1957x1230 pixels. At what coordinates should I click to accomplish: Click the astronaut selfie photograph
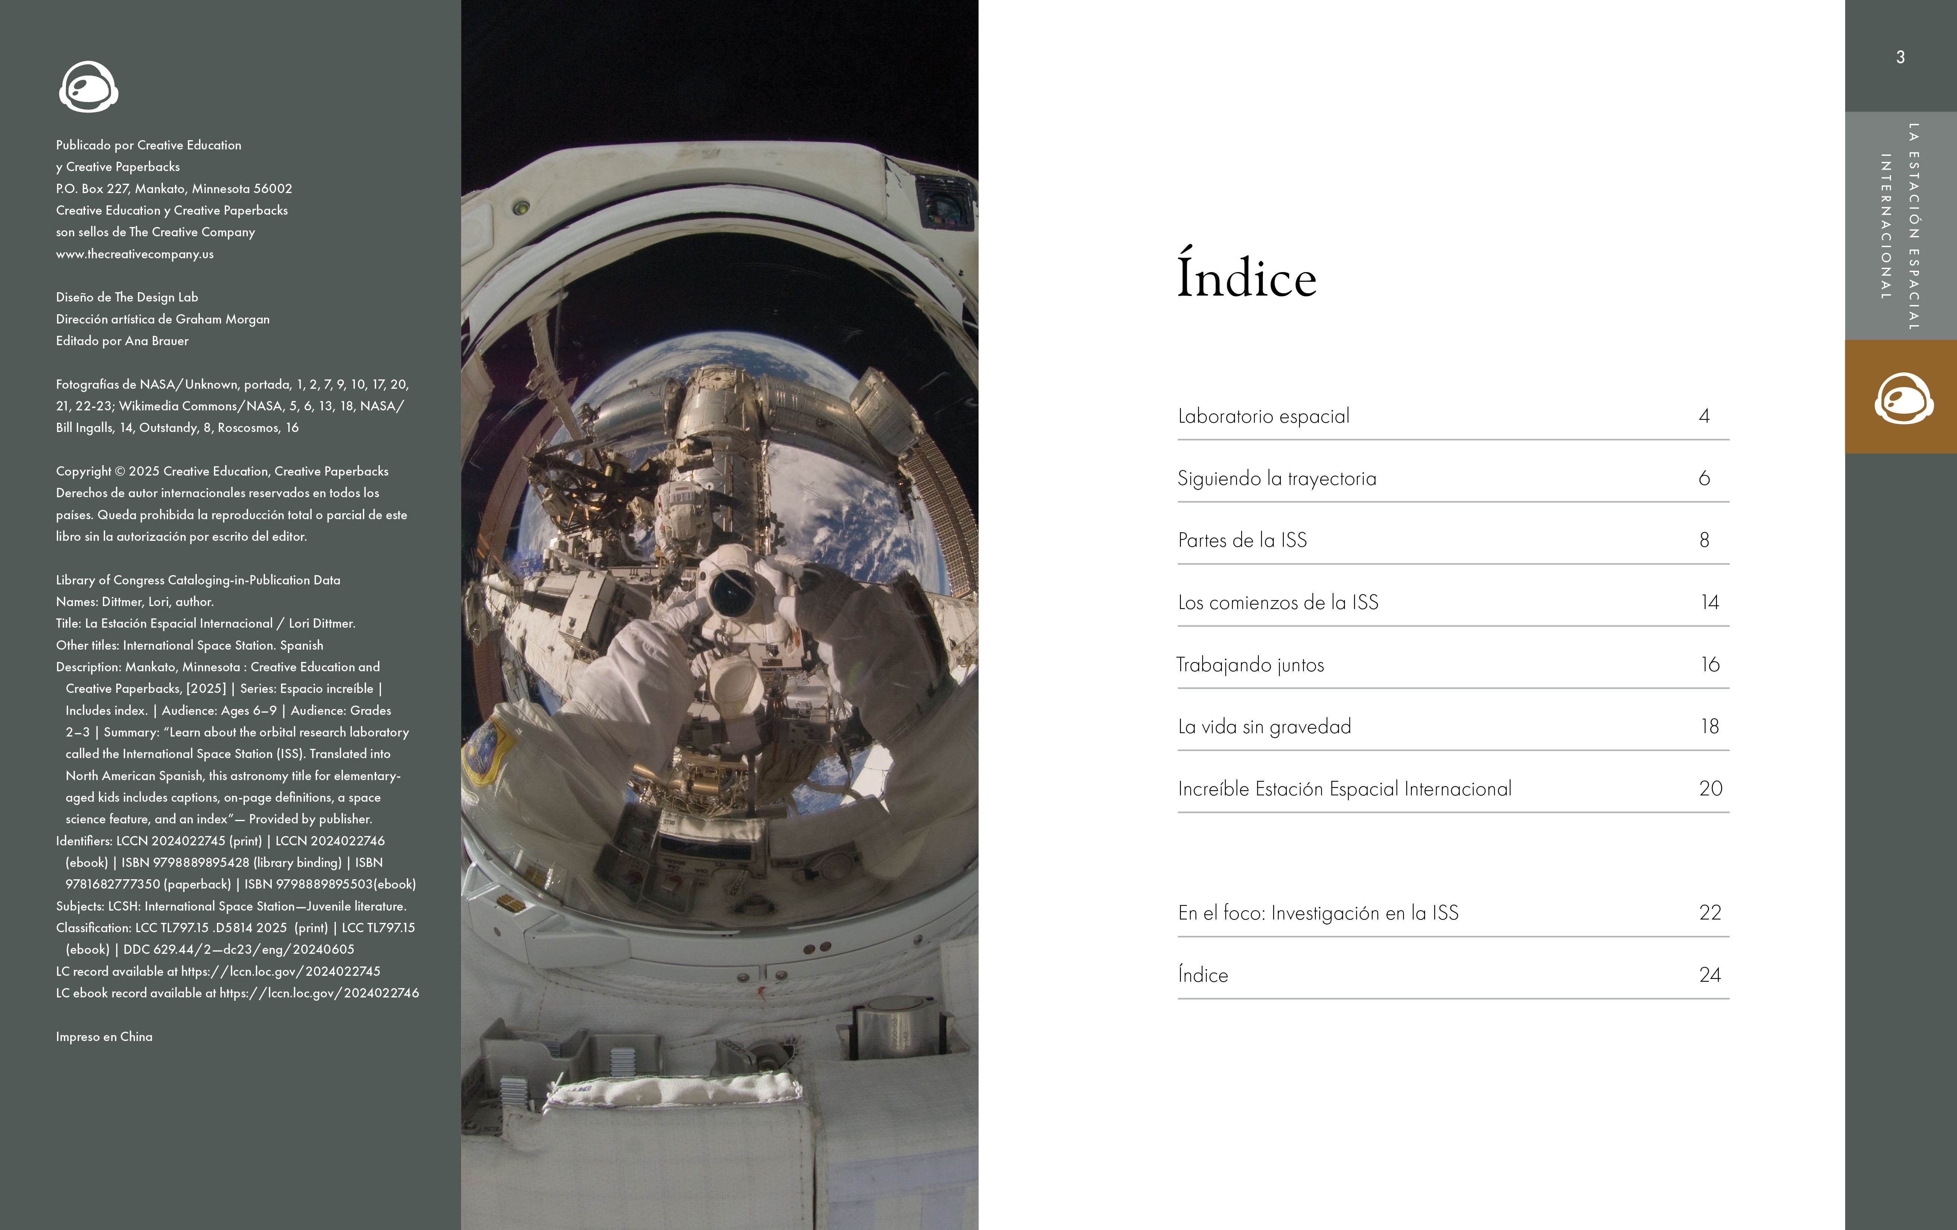point(719,615)
